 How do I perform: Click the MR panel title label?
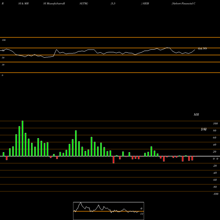click(x=196, y=114)
